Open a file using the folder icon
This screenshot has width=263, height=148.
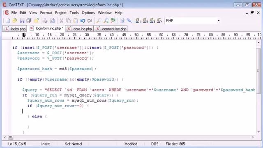point(15,21)
